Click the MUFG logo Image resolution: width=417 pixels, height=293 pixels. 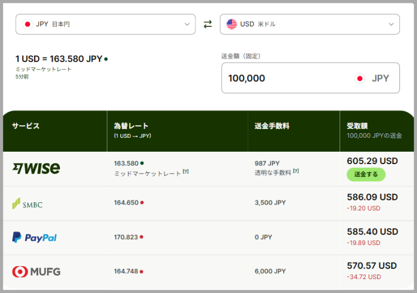pyautogui.click(x=36, y=271)
